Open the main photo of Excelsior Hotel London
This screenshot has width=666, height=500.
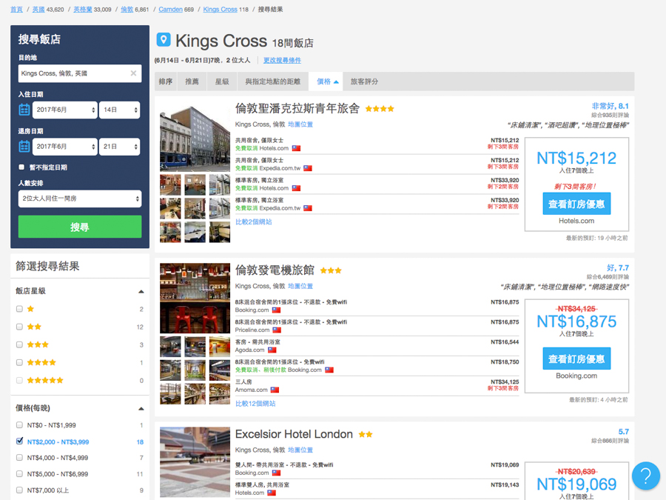coord(195,462)
